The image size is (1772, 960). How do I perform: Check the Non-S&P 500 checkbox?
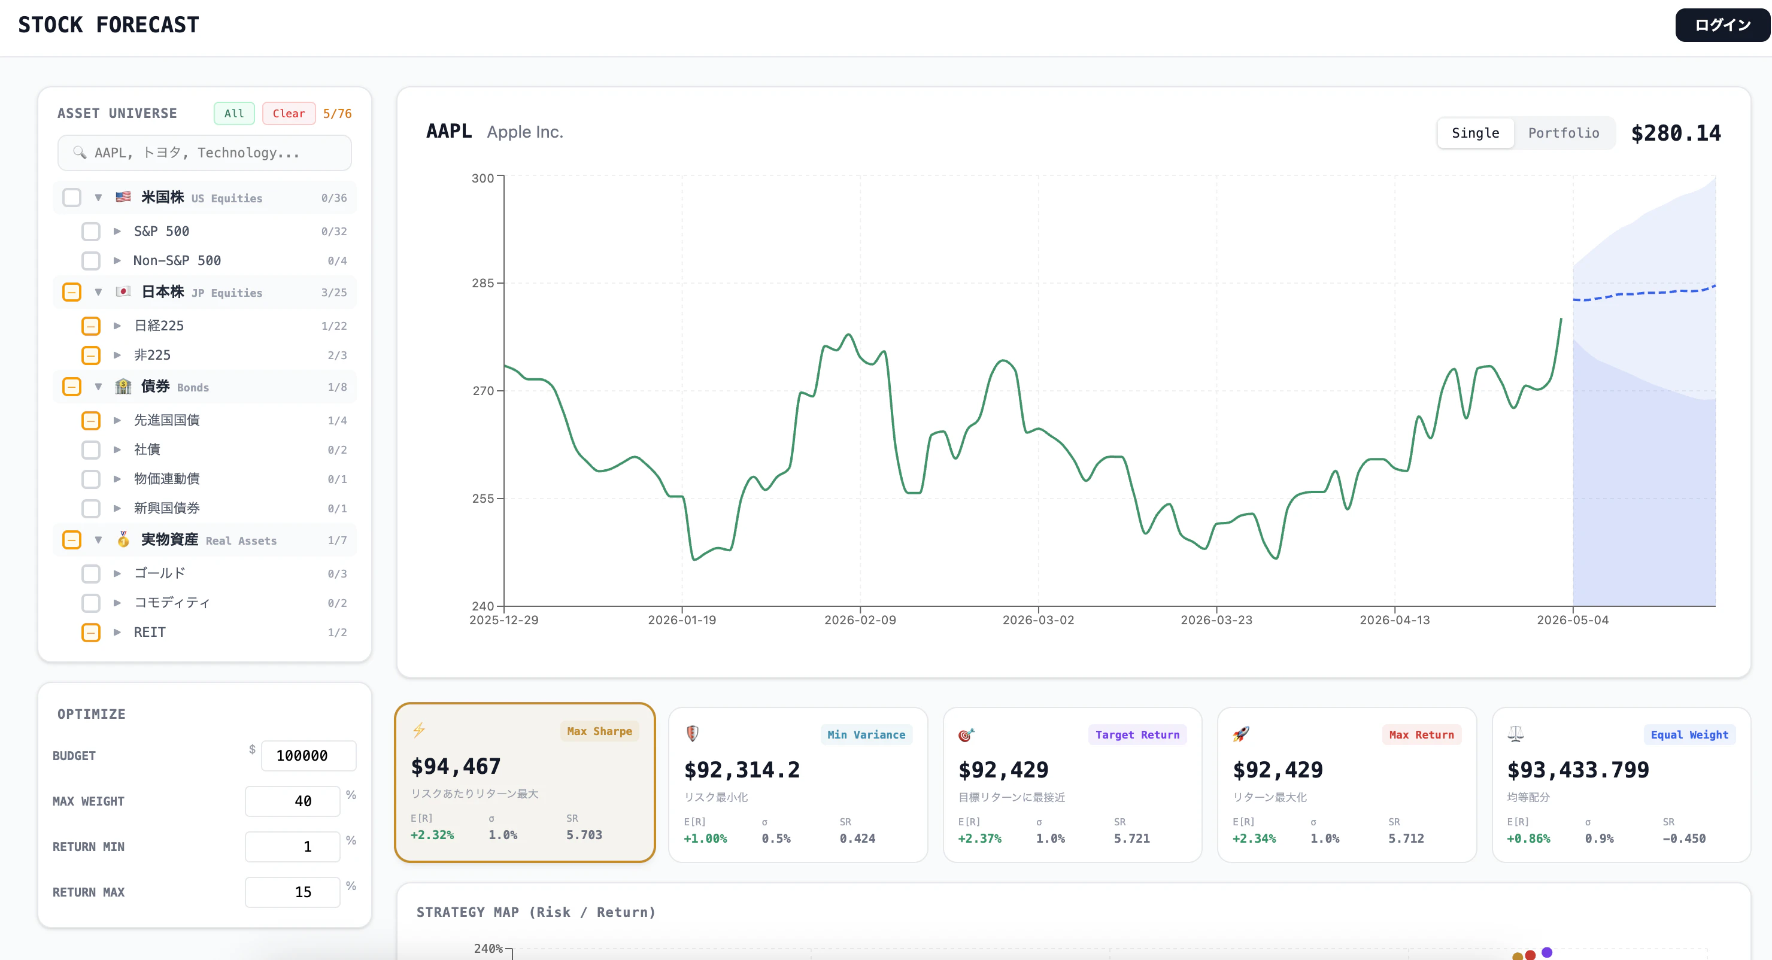(x=91, y=260)
